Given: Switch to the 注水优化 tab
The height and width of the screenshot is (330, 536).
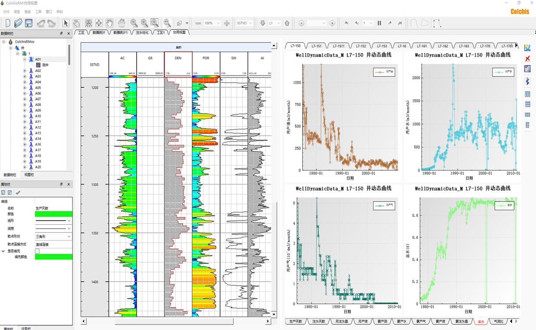Looking at the screenshot, I should coord(142,32).
